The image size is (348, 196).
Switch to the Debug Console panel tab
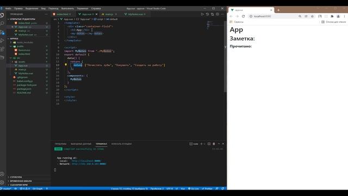click(121, 144)
